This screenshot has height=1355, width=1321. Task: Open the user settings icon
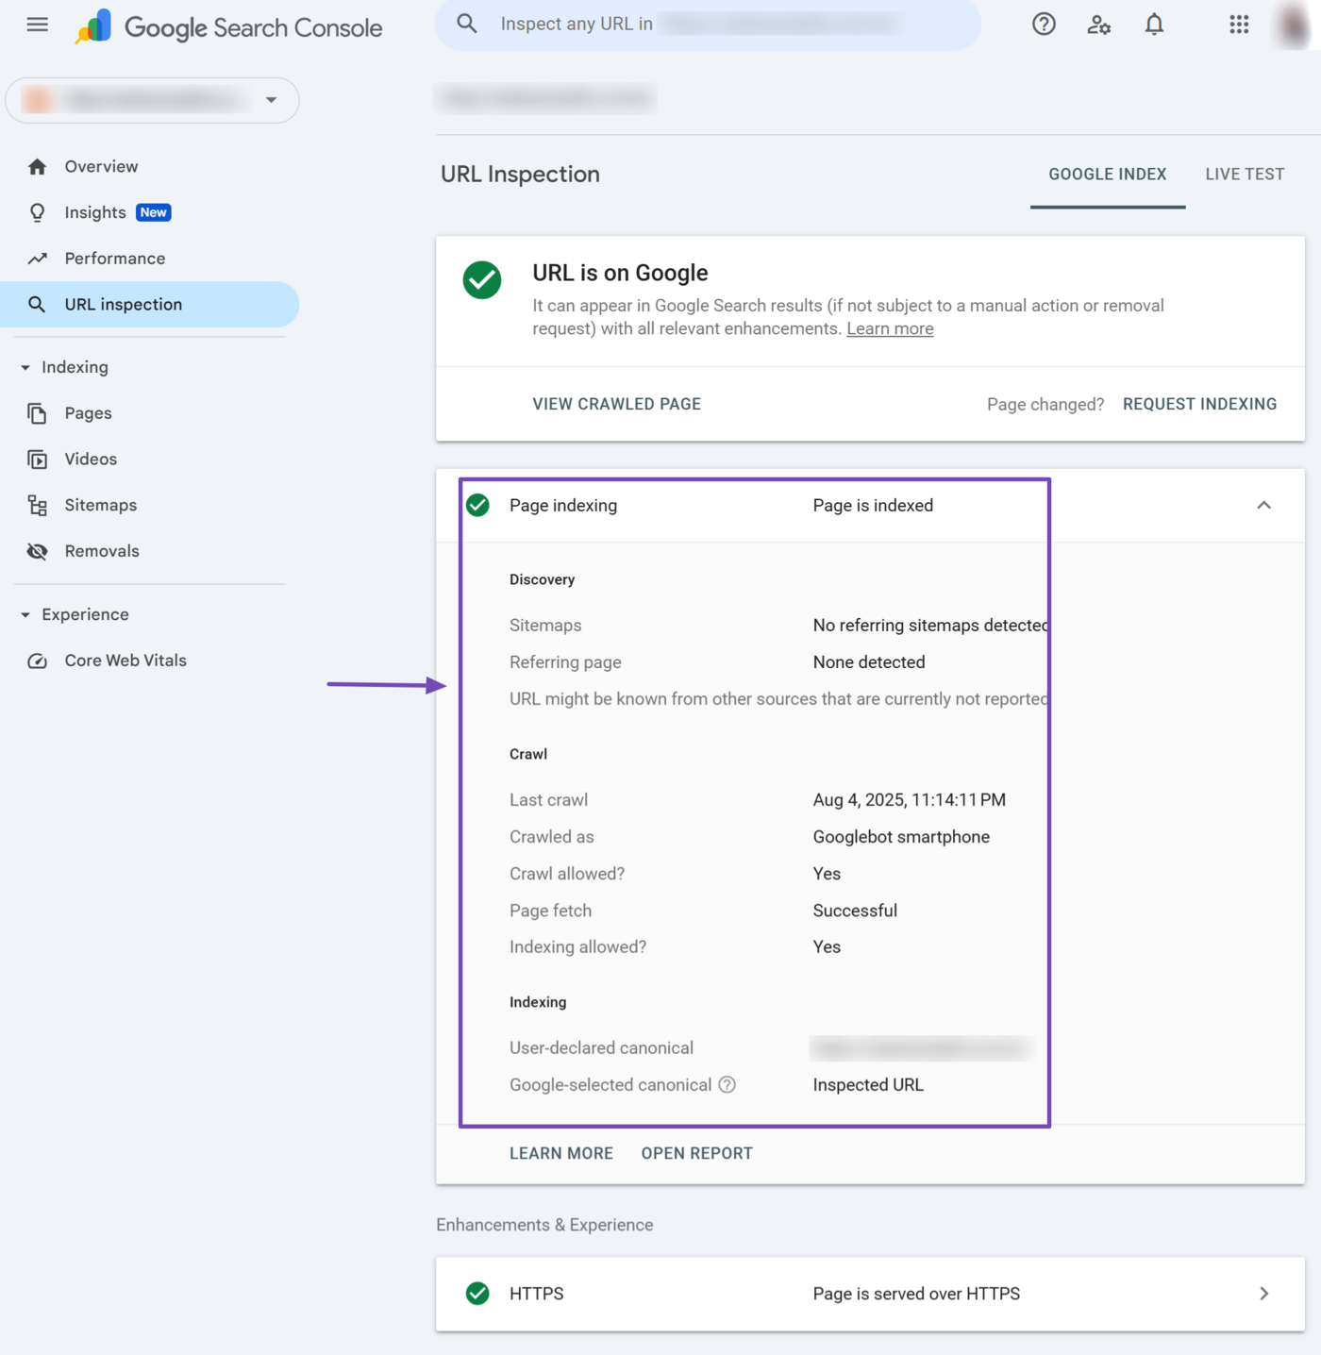(1098, 25)
